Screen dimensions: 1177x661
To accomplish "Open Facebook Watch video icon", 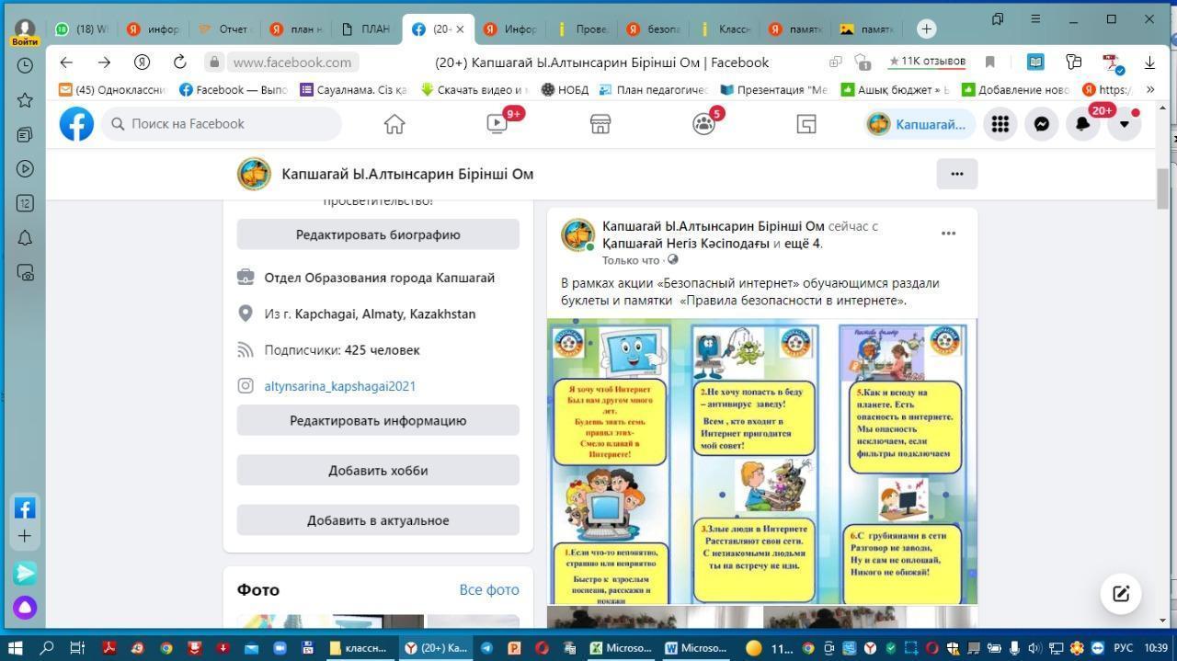I will [x=497, y=124].
